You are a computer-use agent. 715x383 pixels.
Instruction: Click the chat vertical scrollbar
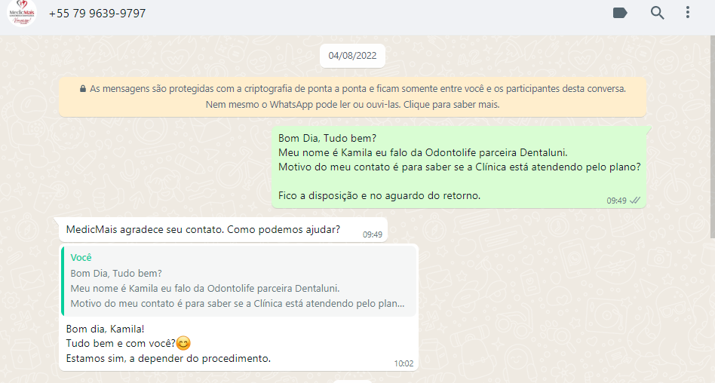pyautogui.click(x=712, y=136)
